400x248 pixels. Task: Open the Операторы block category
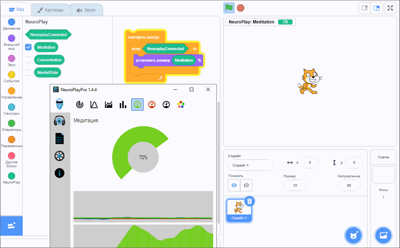[12, 126]
